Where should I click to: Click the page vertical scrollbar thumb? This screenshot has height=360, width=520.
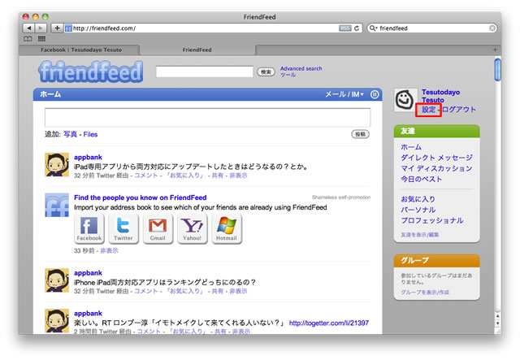[497, 69]
